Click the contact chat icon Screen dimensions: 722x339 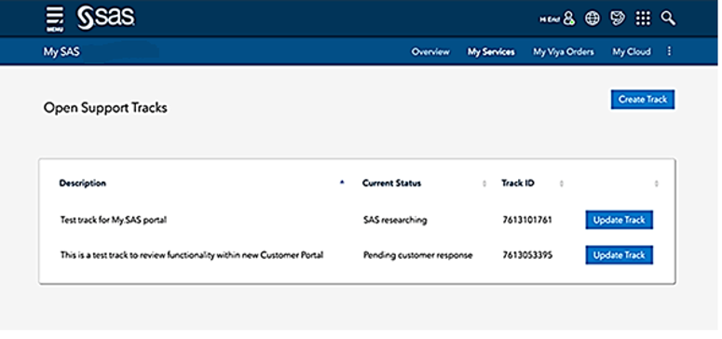pyautogui.click(x=618, y=19)
